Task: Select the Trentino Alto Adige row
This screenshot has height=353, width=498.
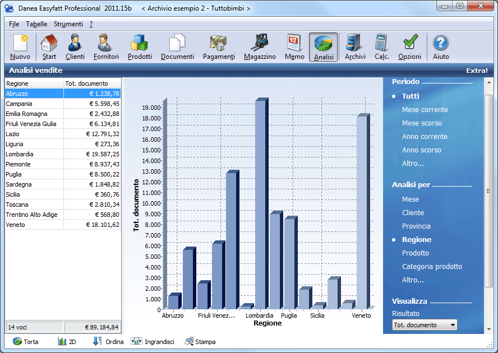Action: (63, 215)
